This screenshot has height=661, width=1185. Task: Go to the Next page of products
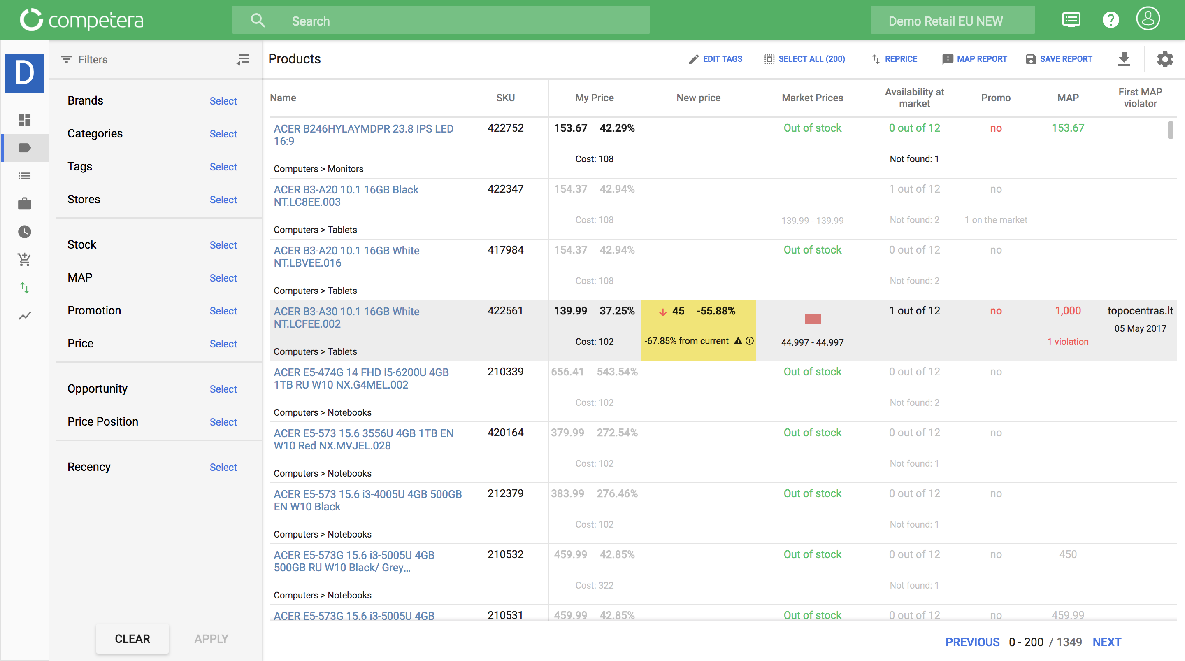click(x=1107, y=642)
